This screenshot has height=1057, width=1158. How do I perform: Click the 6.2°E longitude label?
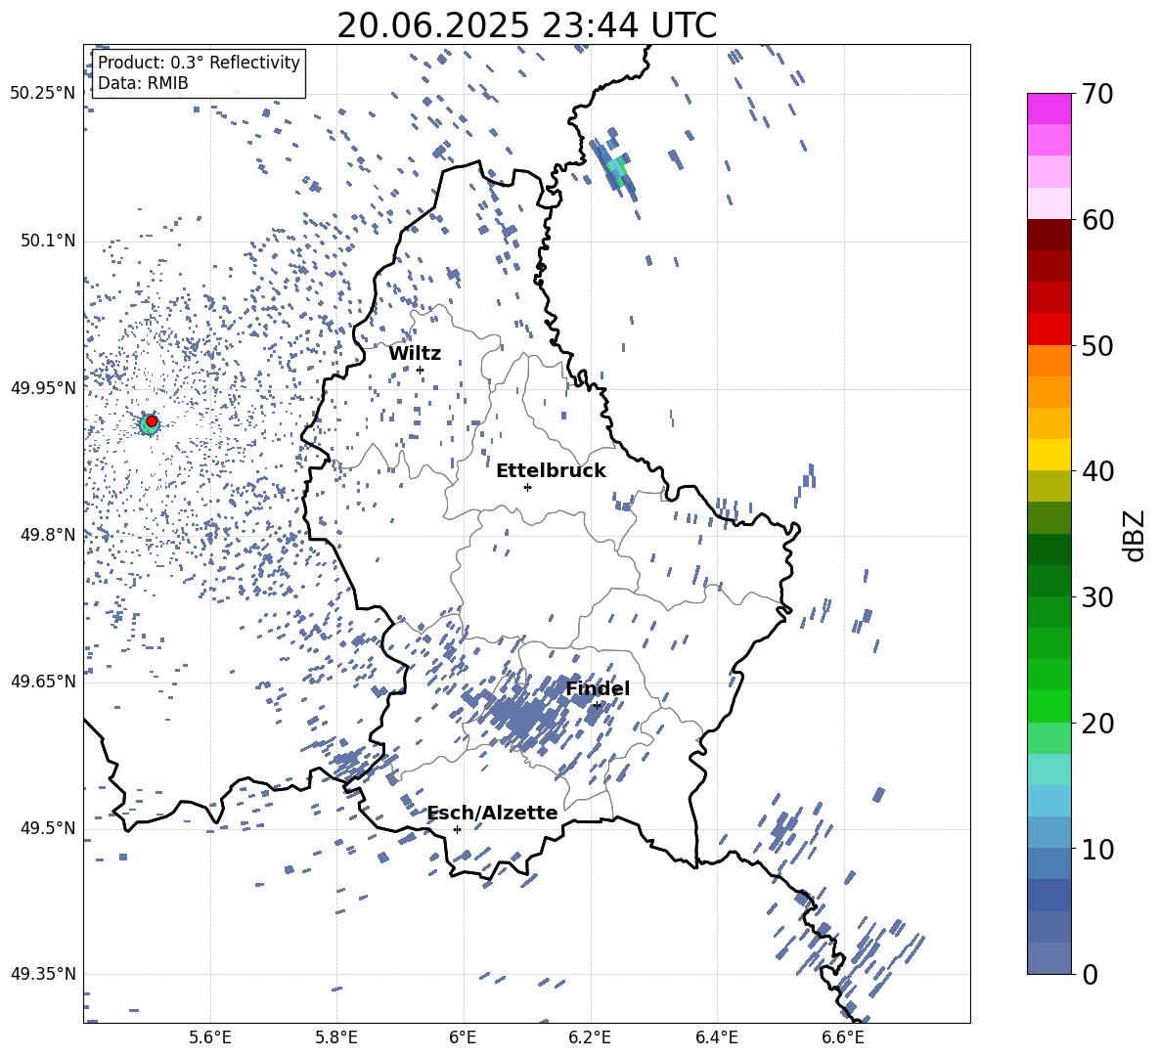click(590, 1037)
